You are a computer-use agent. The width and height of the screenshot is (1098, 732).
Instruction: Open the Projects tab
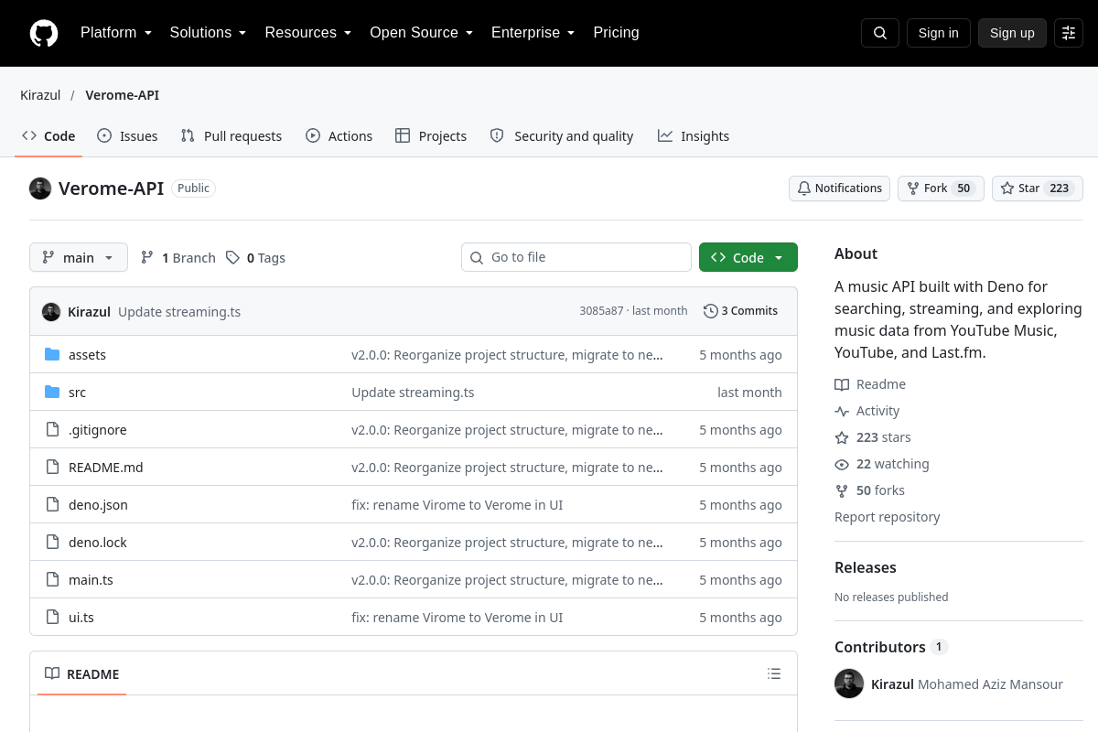(431, 136)
